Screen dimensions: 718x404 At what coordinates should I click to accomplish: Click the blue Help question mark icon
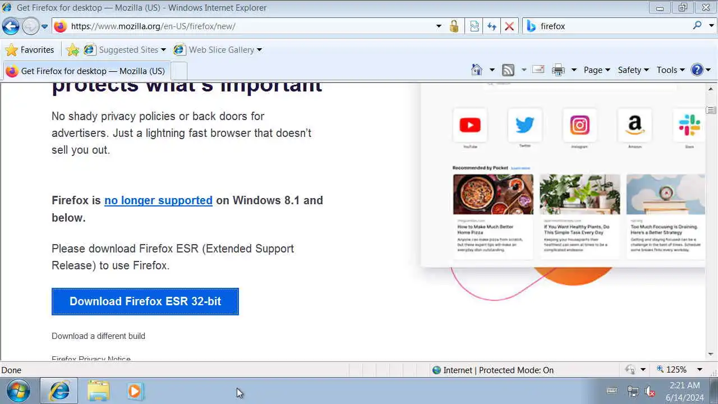697,70
